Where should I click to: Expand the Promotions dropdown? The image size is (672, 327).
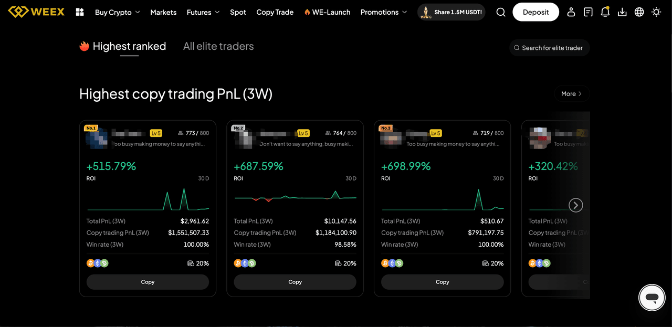point(383,12)
